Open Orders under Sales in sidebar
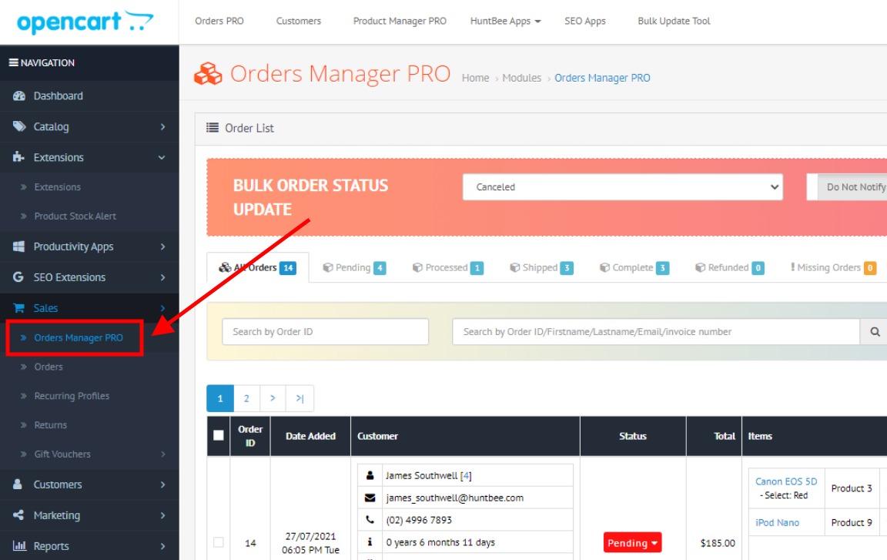 pos(49,367)
